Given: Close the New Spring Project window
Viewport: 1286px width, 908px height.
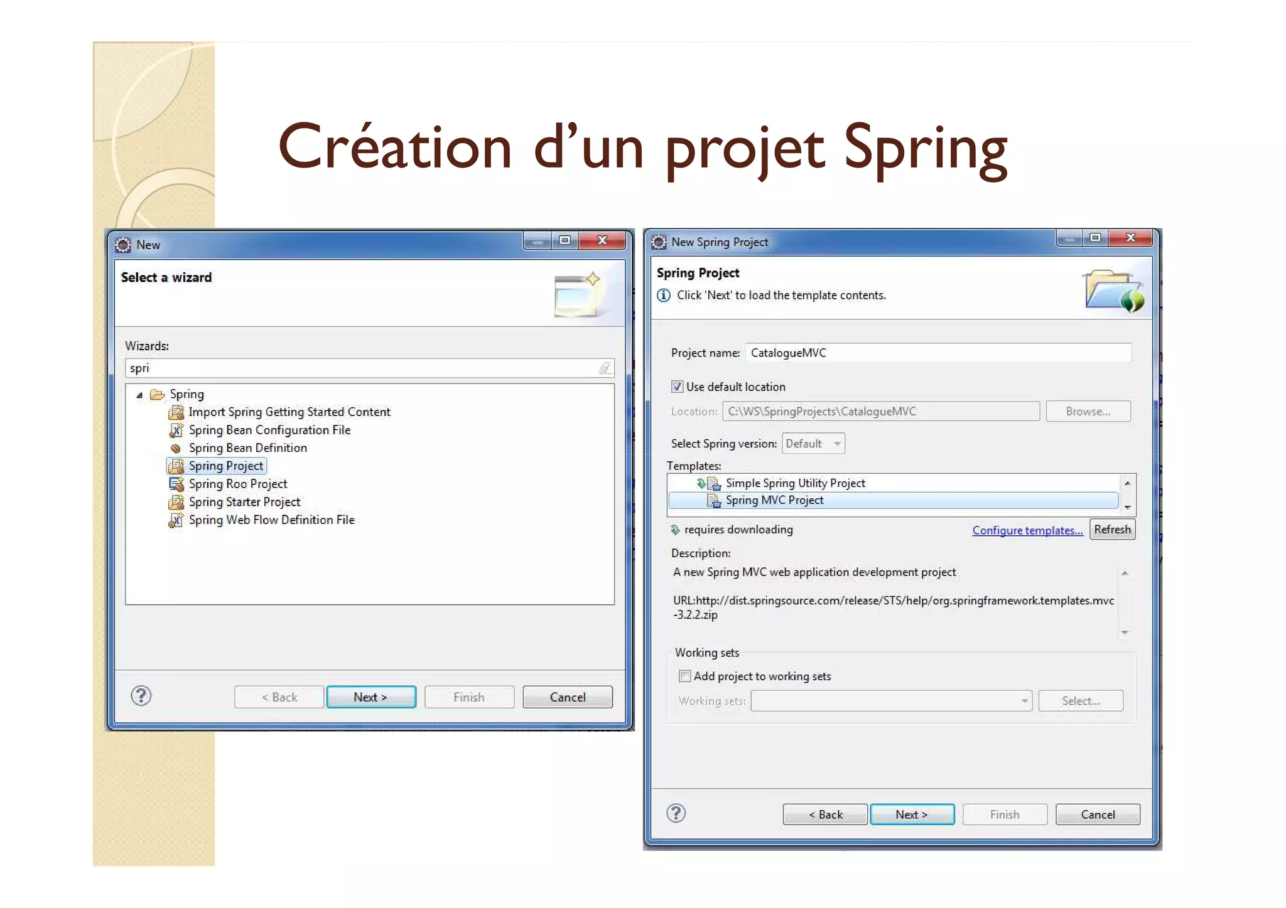Looking at the screenshot, I should (1130, 238).
